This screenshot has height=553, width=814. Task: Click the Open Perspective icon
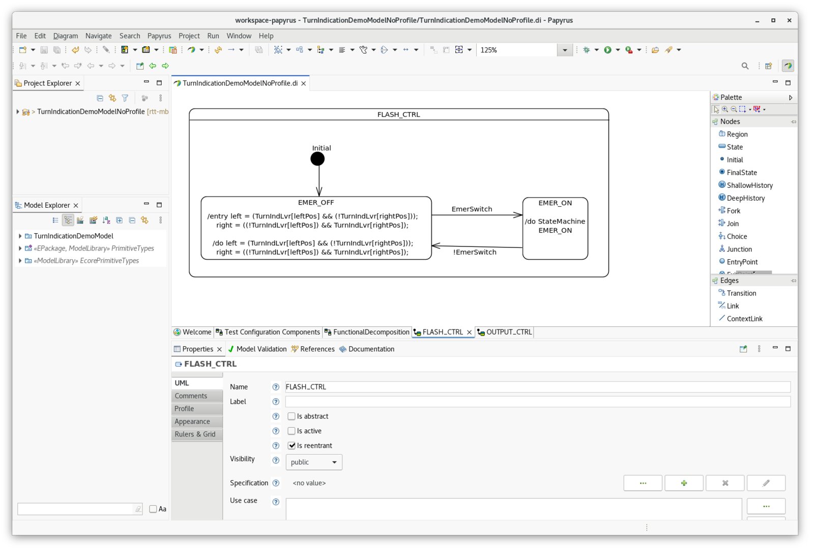769,66
